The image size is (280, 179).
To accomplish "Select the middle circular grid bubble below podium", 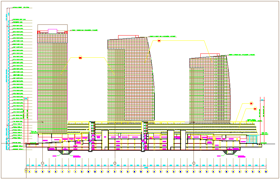I will click(x=115, y=163).
